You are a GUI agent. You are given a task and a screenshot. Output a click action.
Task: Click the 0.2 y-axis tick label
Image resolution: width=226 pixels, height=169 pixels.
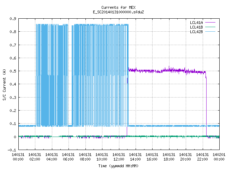click(13, 111)
